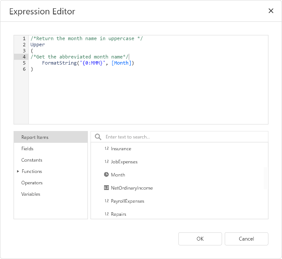Focus the 'Enter text to search' field
Viewport: 282px width, 259px height.
184,137
